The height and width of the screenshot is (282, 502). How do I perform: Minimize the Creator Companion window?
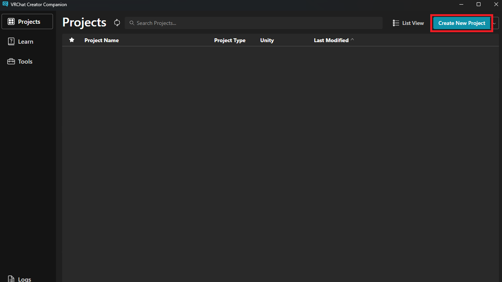coord(461,4)
